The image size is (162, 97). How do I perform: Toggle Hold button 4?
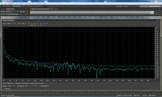[x=35, y=23]
